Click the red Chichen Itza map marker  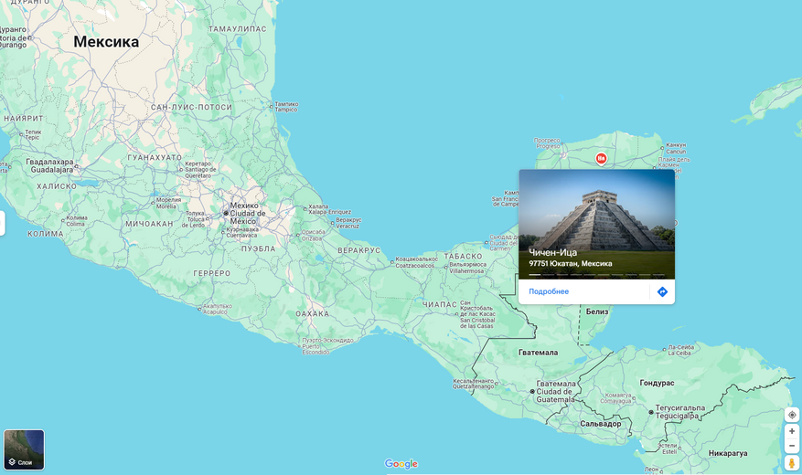tap(601, 158)
